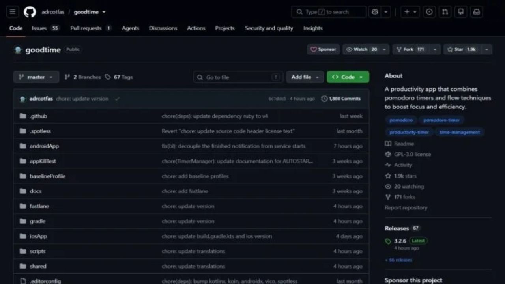Image resolution: width=505 pixels, height=284 pixels.
Task: Open the Pull requests icon in the top header
Action: coord(445,12)
